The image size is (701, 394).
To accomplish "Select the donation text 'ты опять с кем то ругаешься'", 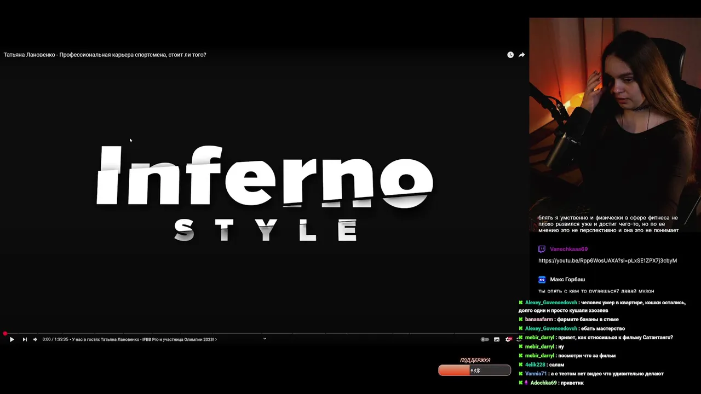I will [596, 291].
